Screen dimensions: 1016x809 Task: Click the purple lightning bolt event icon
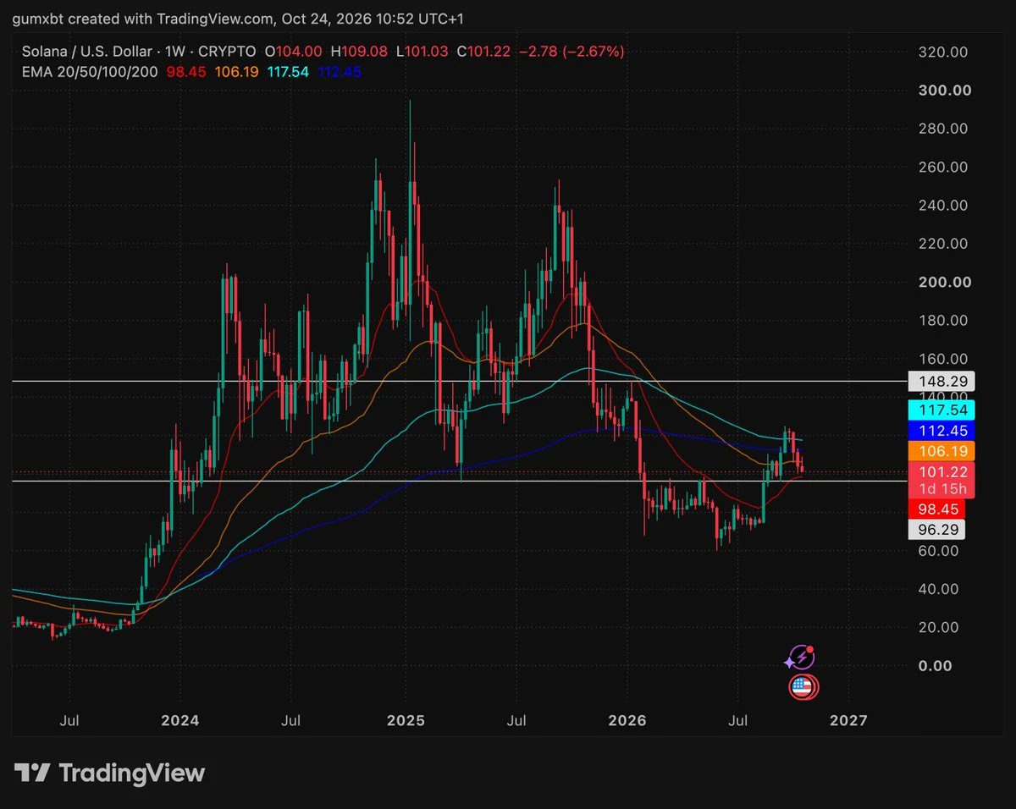801,657
